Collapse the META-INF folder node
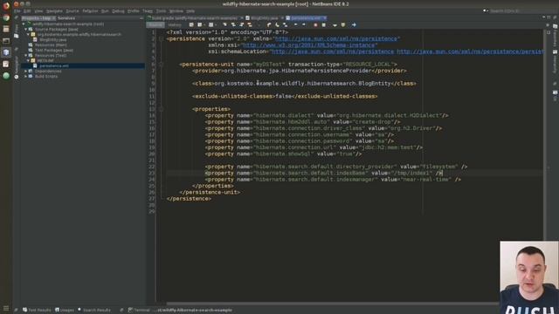 click(x=29, y=61)
